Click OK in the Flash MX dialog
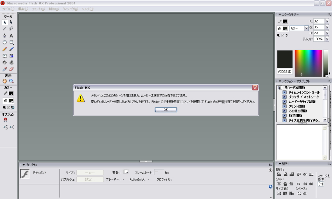332x199 pixels. tap(166, 110)
